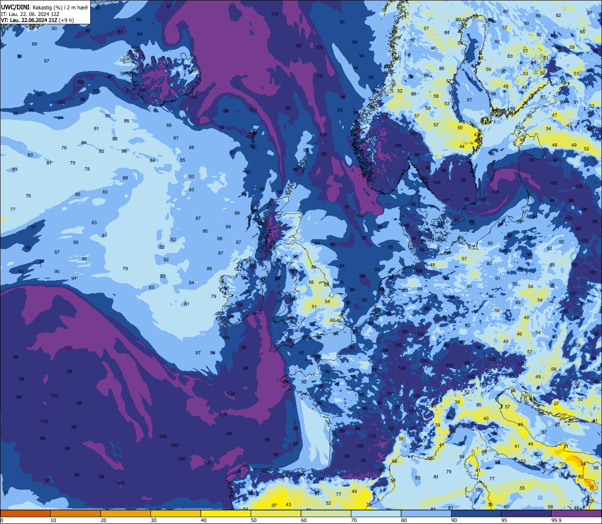Click the legend label 60

tap(304, 520)
